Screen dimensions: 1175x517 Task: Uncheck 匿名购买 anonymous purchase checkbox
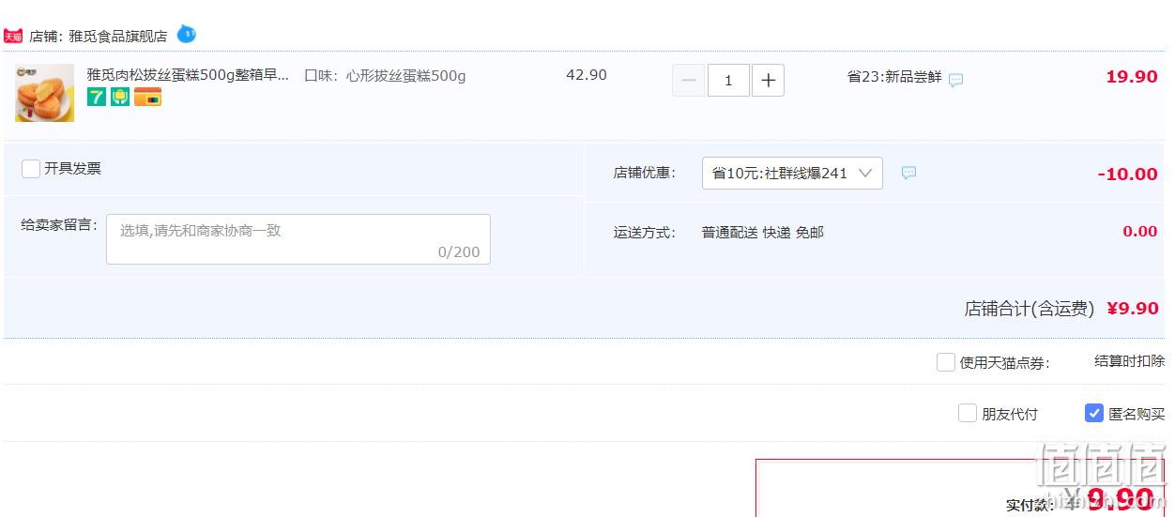(x=1094, y=413)
